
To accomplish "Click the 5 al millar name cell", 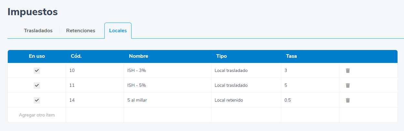I will [x=167, y=100].
